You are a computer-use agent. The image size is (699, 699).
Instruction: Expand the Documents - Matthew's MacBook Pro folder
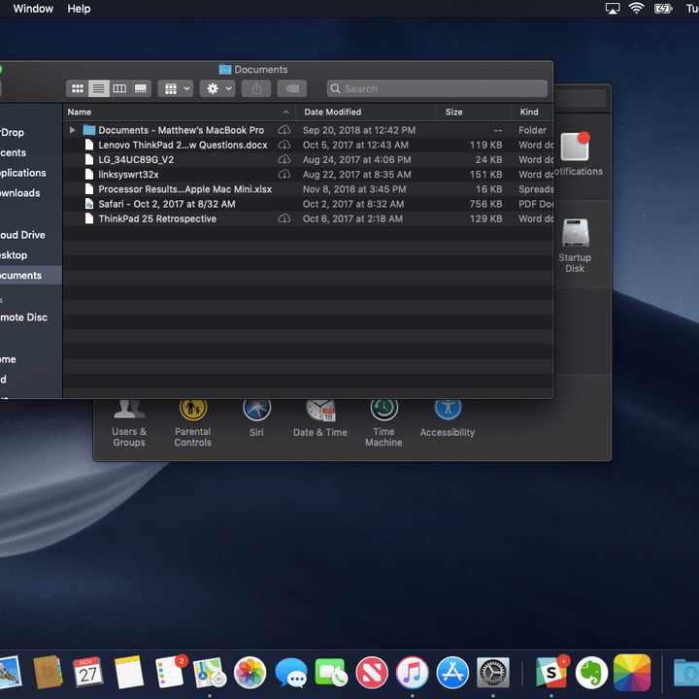click(x=72, y=130)
